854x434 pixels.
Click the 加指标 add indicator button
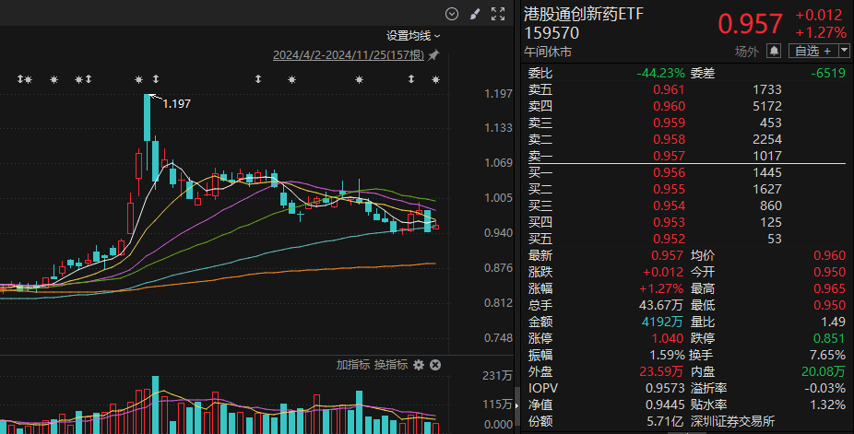pyautogui.click(x=353, y=365)
